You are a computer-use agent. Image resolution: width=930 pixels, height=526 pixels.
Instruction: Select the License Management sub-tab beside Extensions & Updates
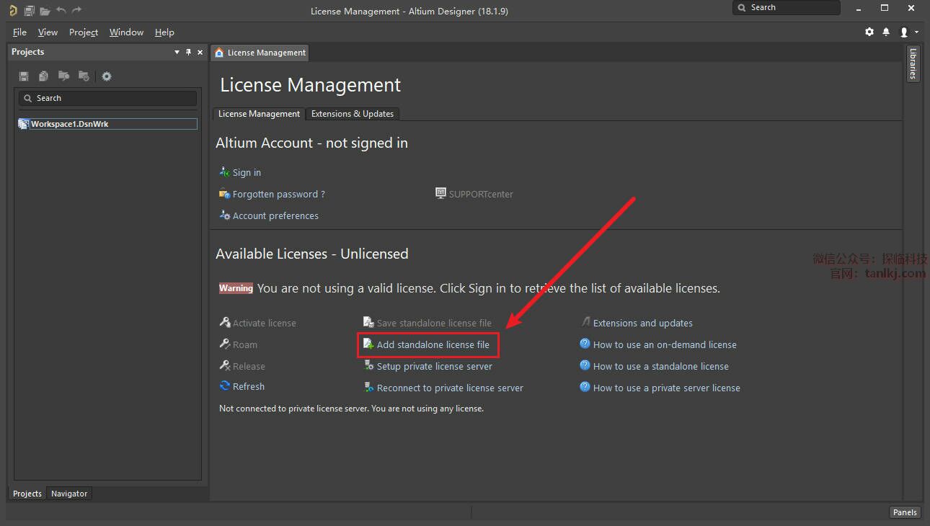[259, 114]
